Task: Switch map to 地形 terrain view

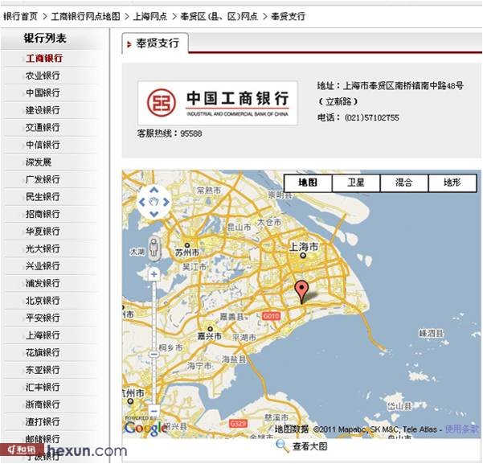Action: click(x=452, y=183)
